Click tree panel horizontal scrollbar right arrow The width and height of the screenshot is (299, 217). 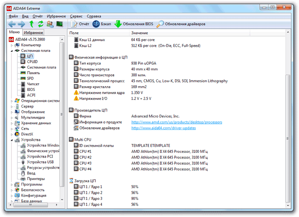pos(57,205)
